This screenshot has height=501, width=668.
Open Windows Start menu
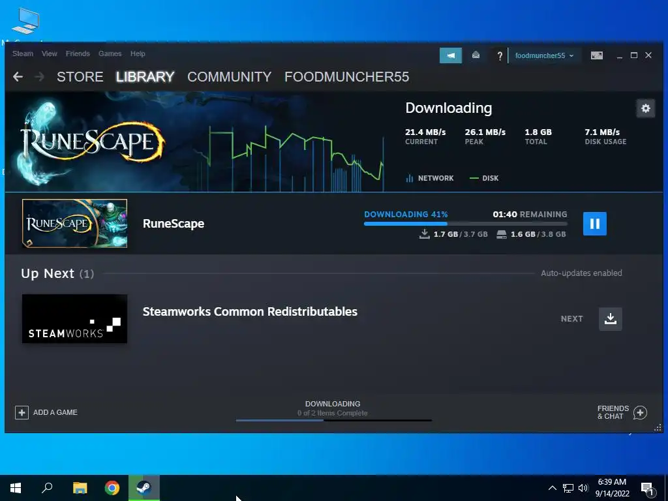(16, 488)
